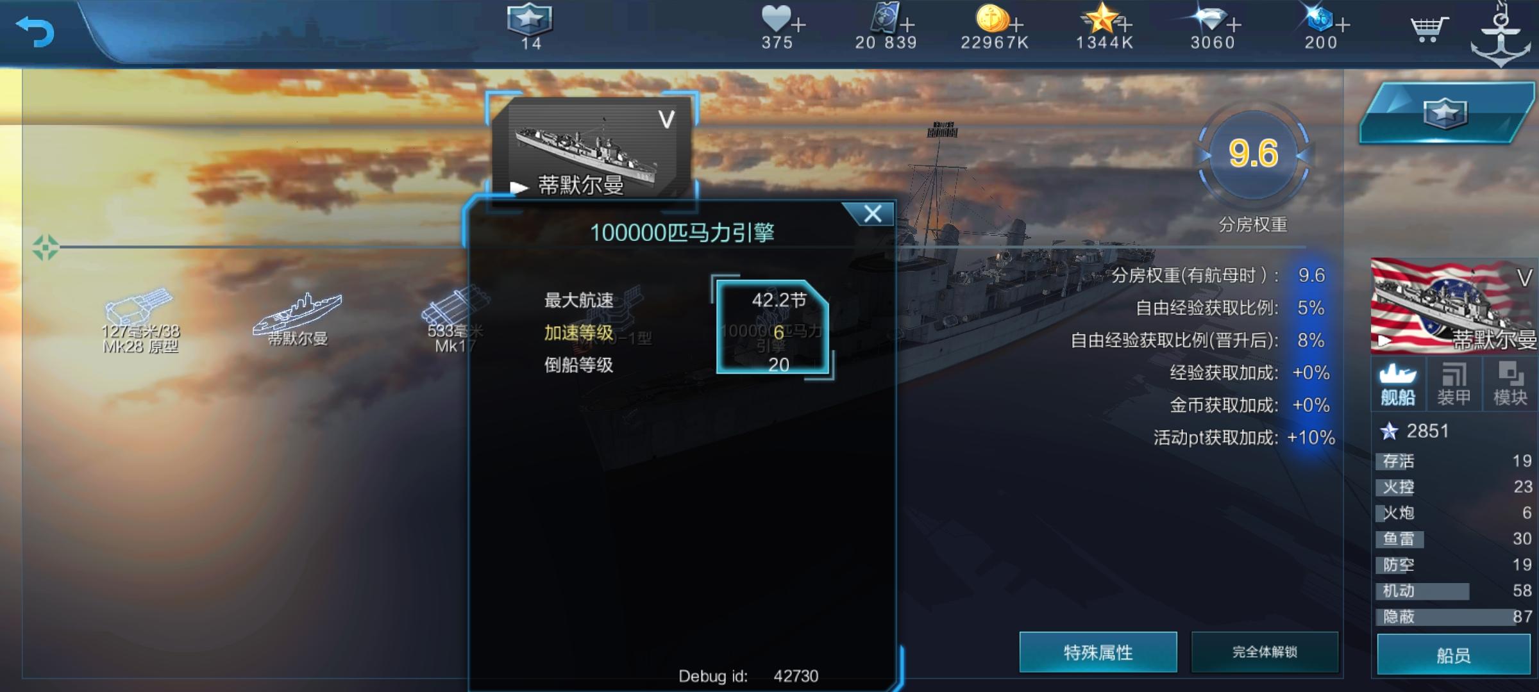Screen dimensions: 1539x692
Task: Open rank badge showing 14
Action: click(530, 27)
